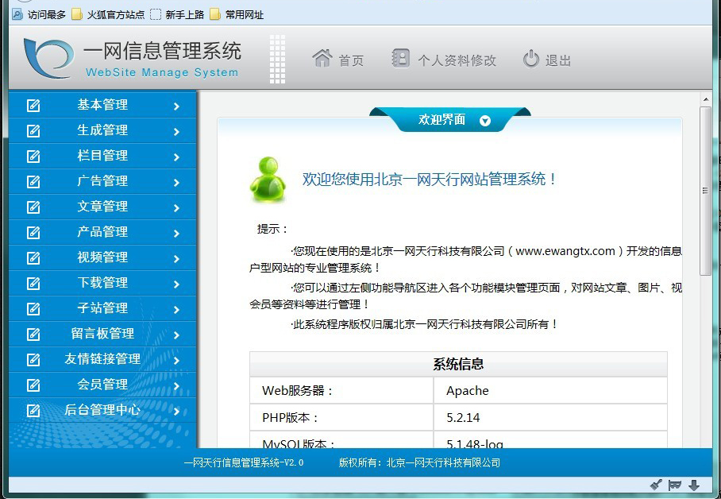Click the flag icon in the status bar
Image resolution: width=721 pixels, height=499 pixels.
[x=674, y=484]
